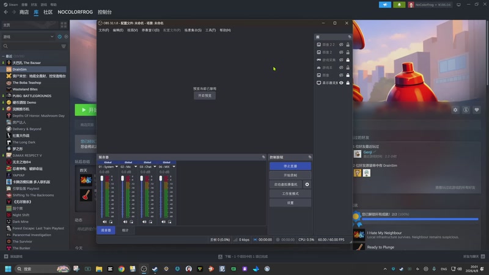Click 开始录制 button in OBS
The height and width of the screenshot is (275, 489).
click(x=290, y=175)
